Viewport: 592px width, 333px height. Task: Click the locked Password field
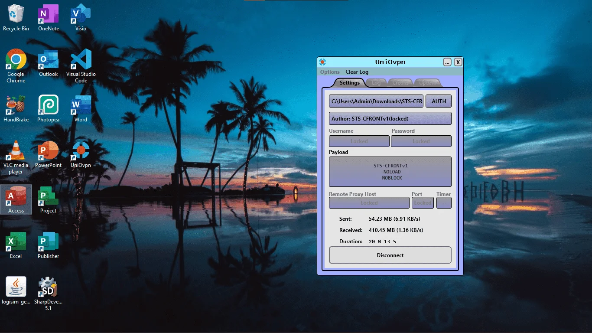pos(421,141)
